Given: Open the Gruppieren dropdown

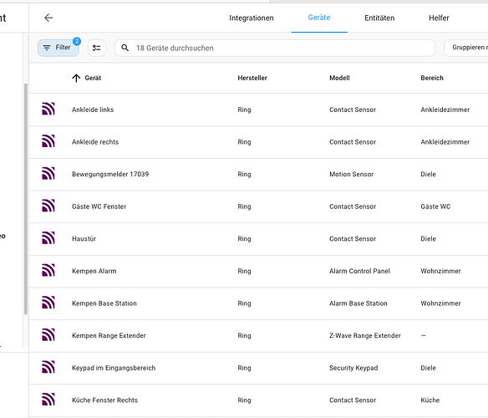Looking at the screenshot, I should tap(466, 48).
